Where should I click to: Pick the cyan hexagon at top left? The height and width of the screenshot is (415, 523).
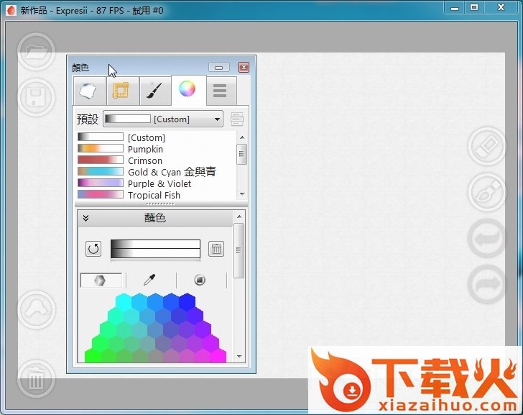pos(124,302)
